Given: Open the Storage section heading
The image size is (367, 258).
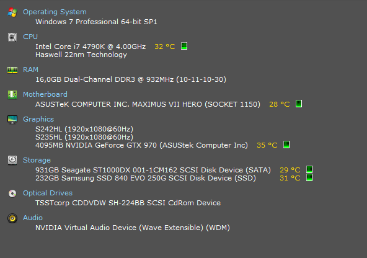Looking at the screenshot, I should (x=37, y=160).
